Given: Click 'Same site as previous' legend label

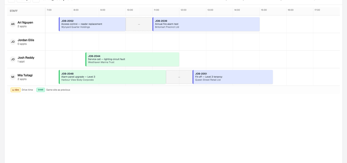Looking at the screenshot, I should click(x=58, y=90).
